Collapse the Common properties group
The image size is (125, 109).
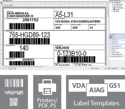tap(110, 40)
